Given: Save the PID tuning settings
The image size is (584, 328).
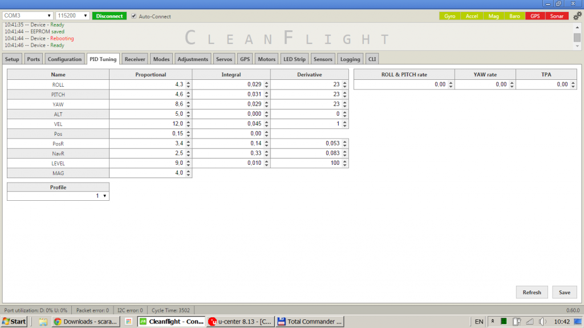Looking at the screenshot, I should (x=564, y=292).
